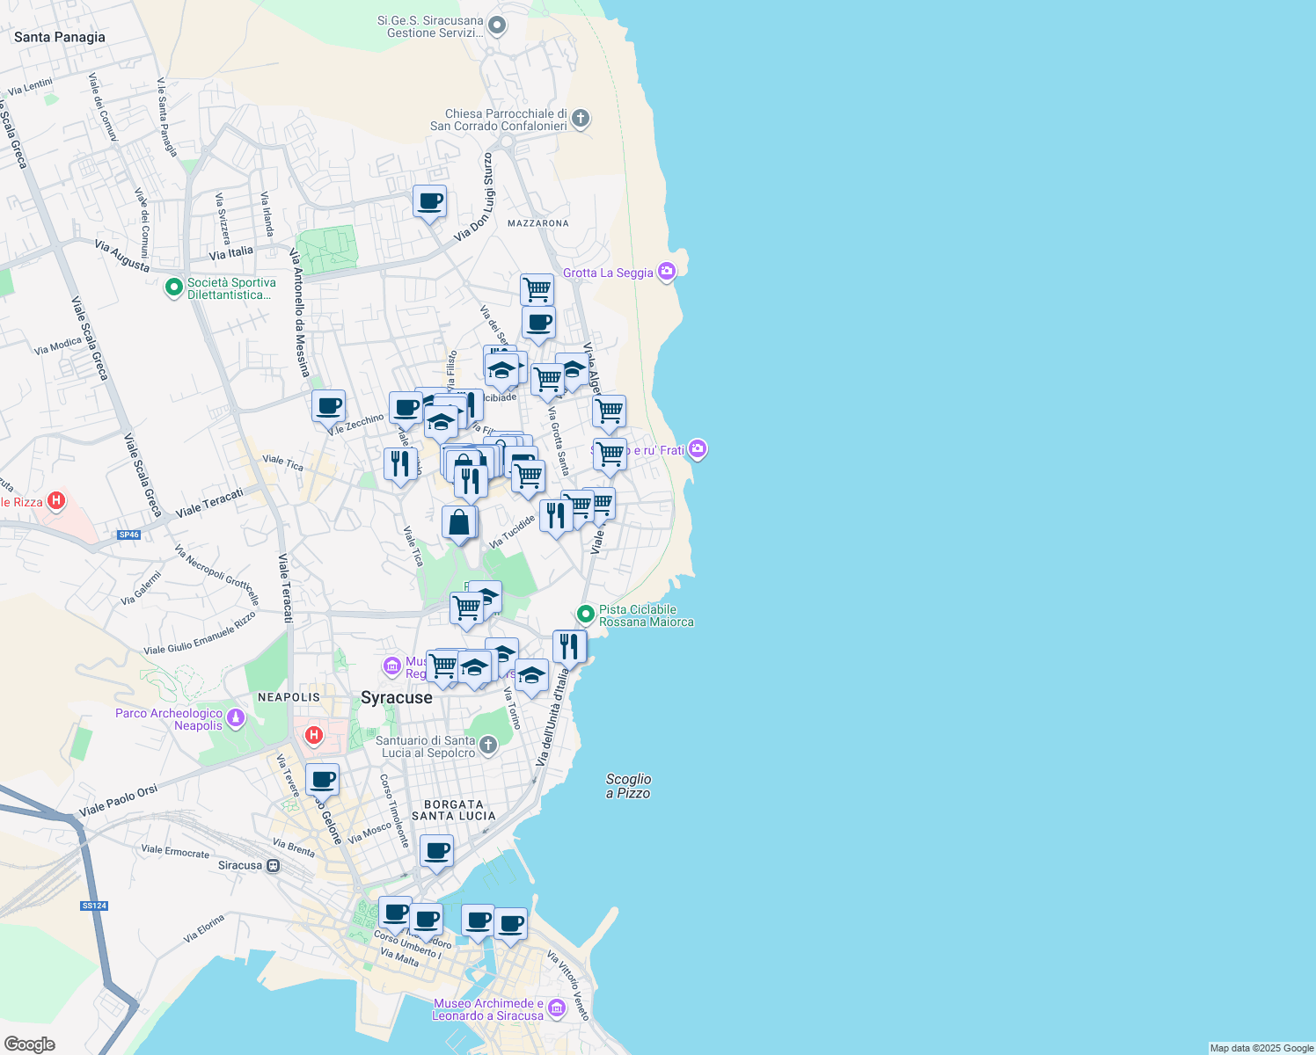1316x1055 pixels.
Task: Open the Grotta La Seggia photo marker
Action: pyautogui.click(x=666, y=272)
